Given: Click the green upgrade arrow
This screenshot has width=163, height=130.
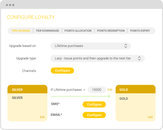Looking at the screenshot, I should (80, 96).
